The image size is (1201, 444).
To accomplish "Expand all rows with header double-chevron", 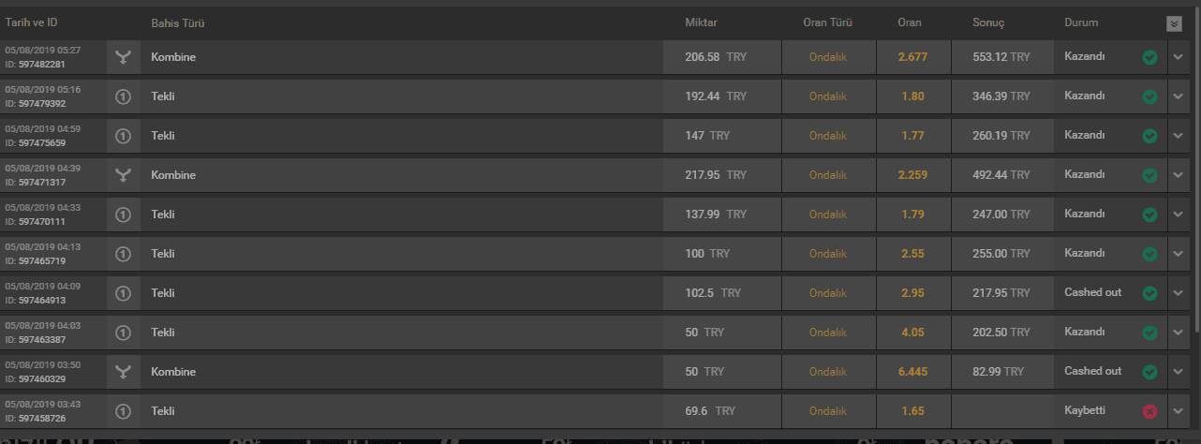I will [x=1174, y=23].
